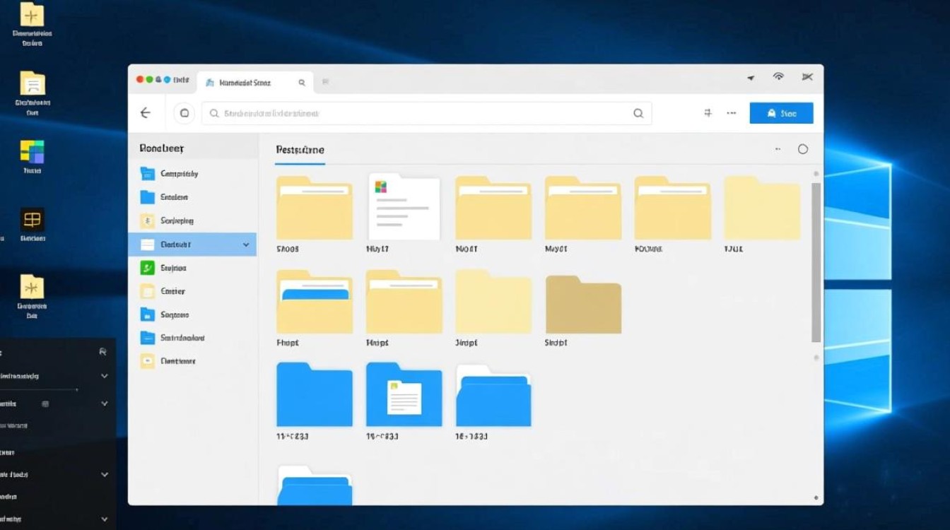The width and height of the screenshot is (950, 530).
Task: Click the hash-shaped icon next to more options
Action: tap(708, 113)
